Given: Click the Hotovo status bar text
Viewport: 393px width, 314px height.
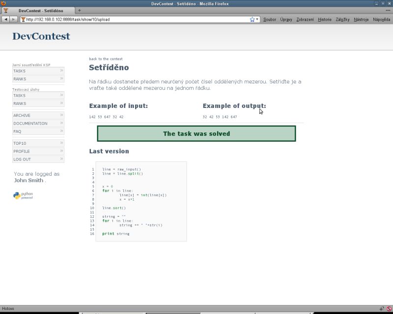Looking at the screenshot, I should 8,309.
